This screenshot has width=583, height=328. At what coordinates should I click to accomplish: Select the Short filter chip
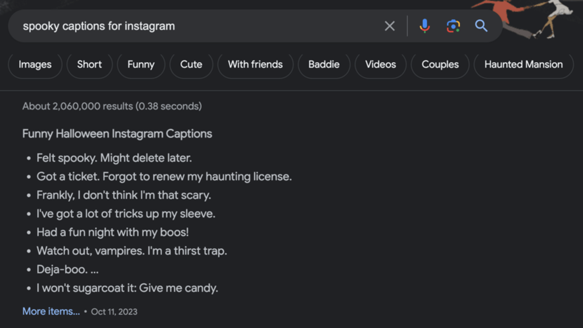point(89,64)
